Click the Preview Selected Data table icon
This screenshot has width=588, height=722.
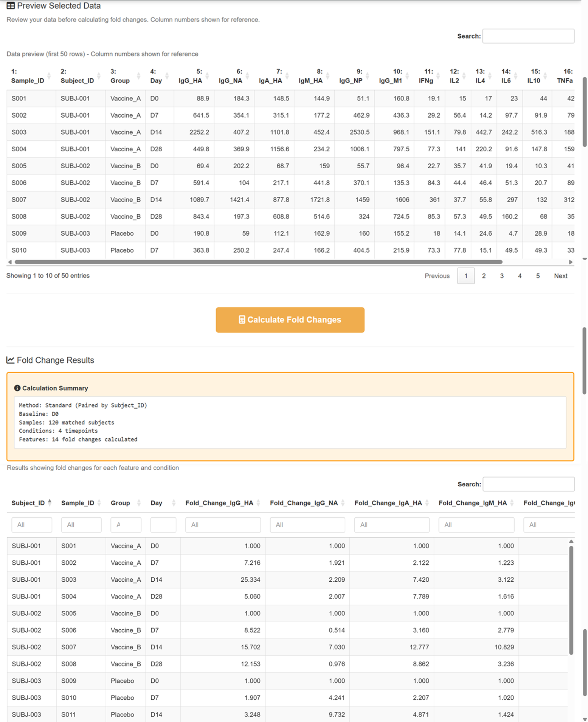(x=11, y=6)
